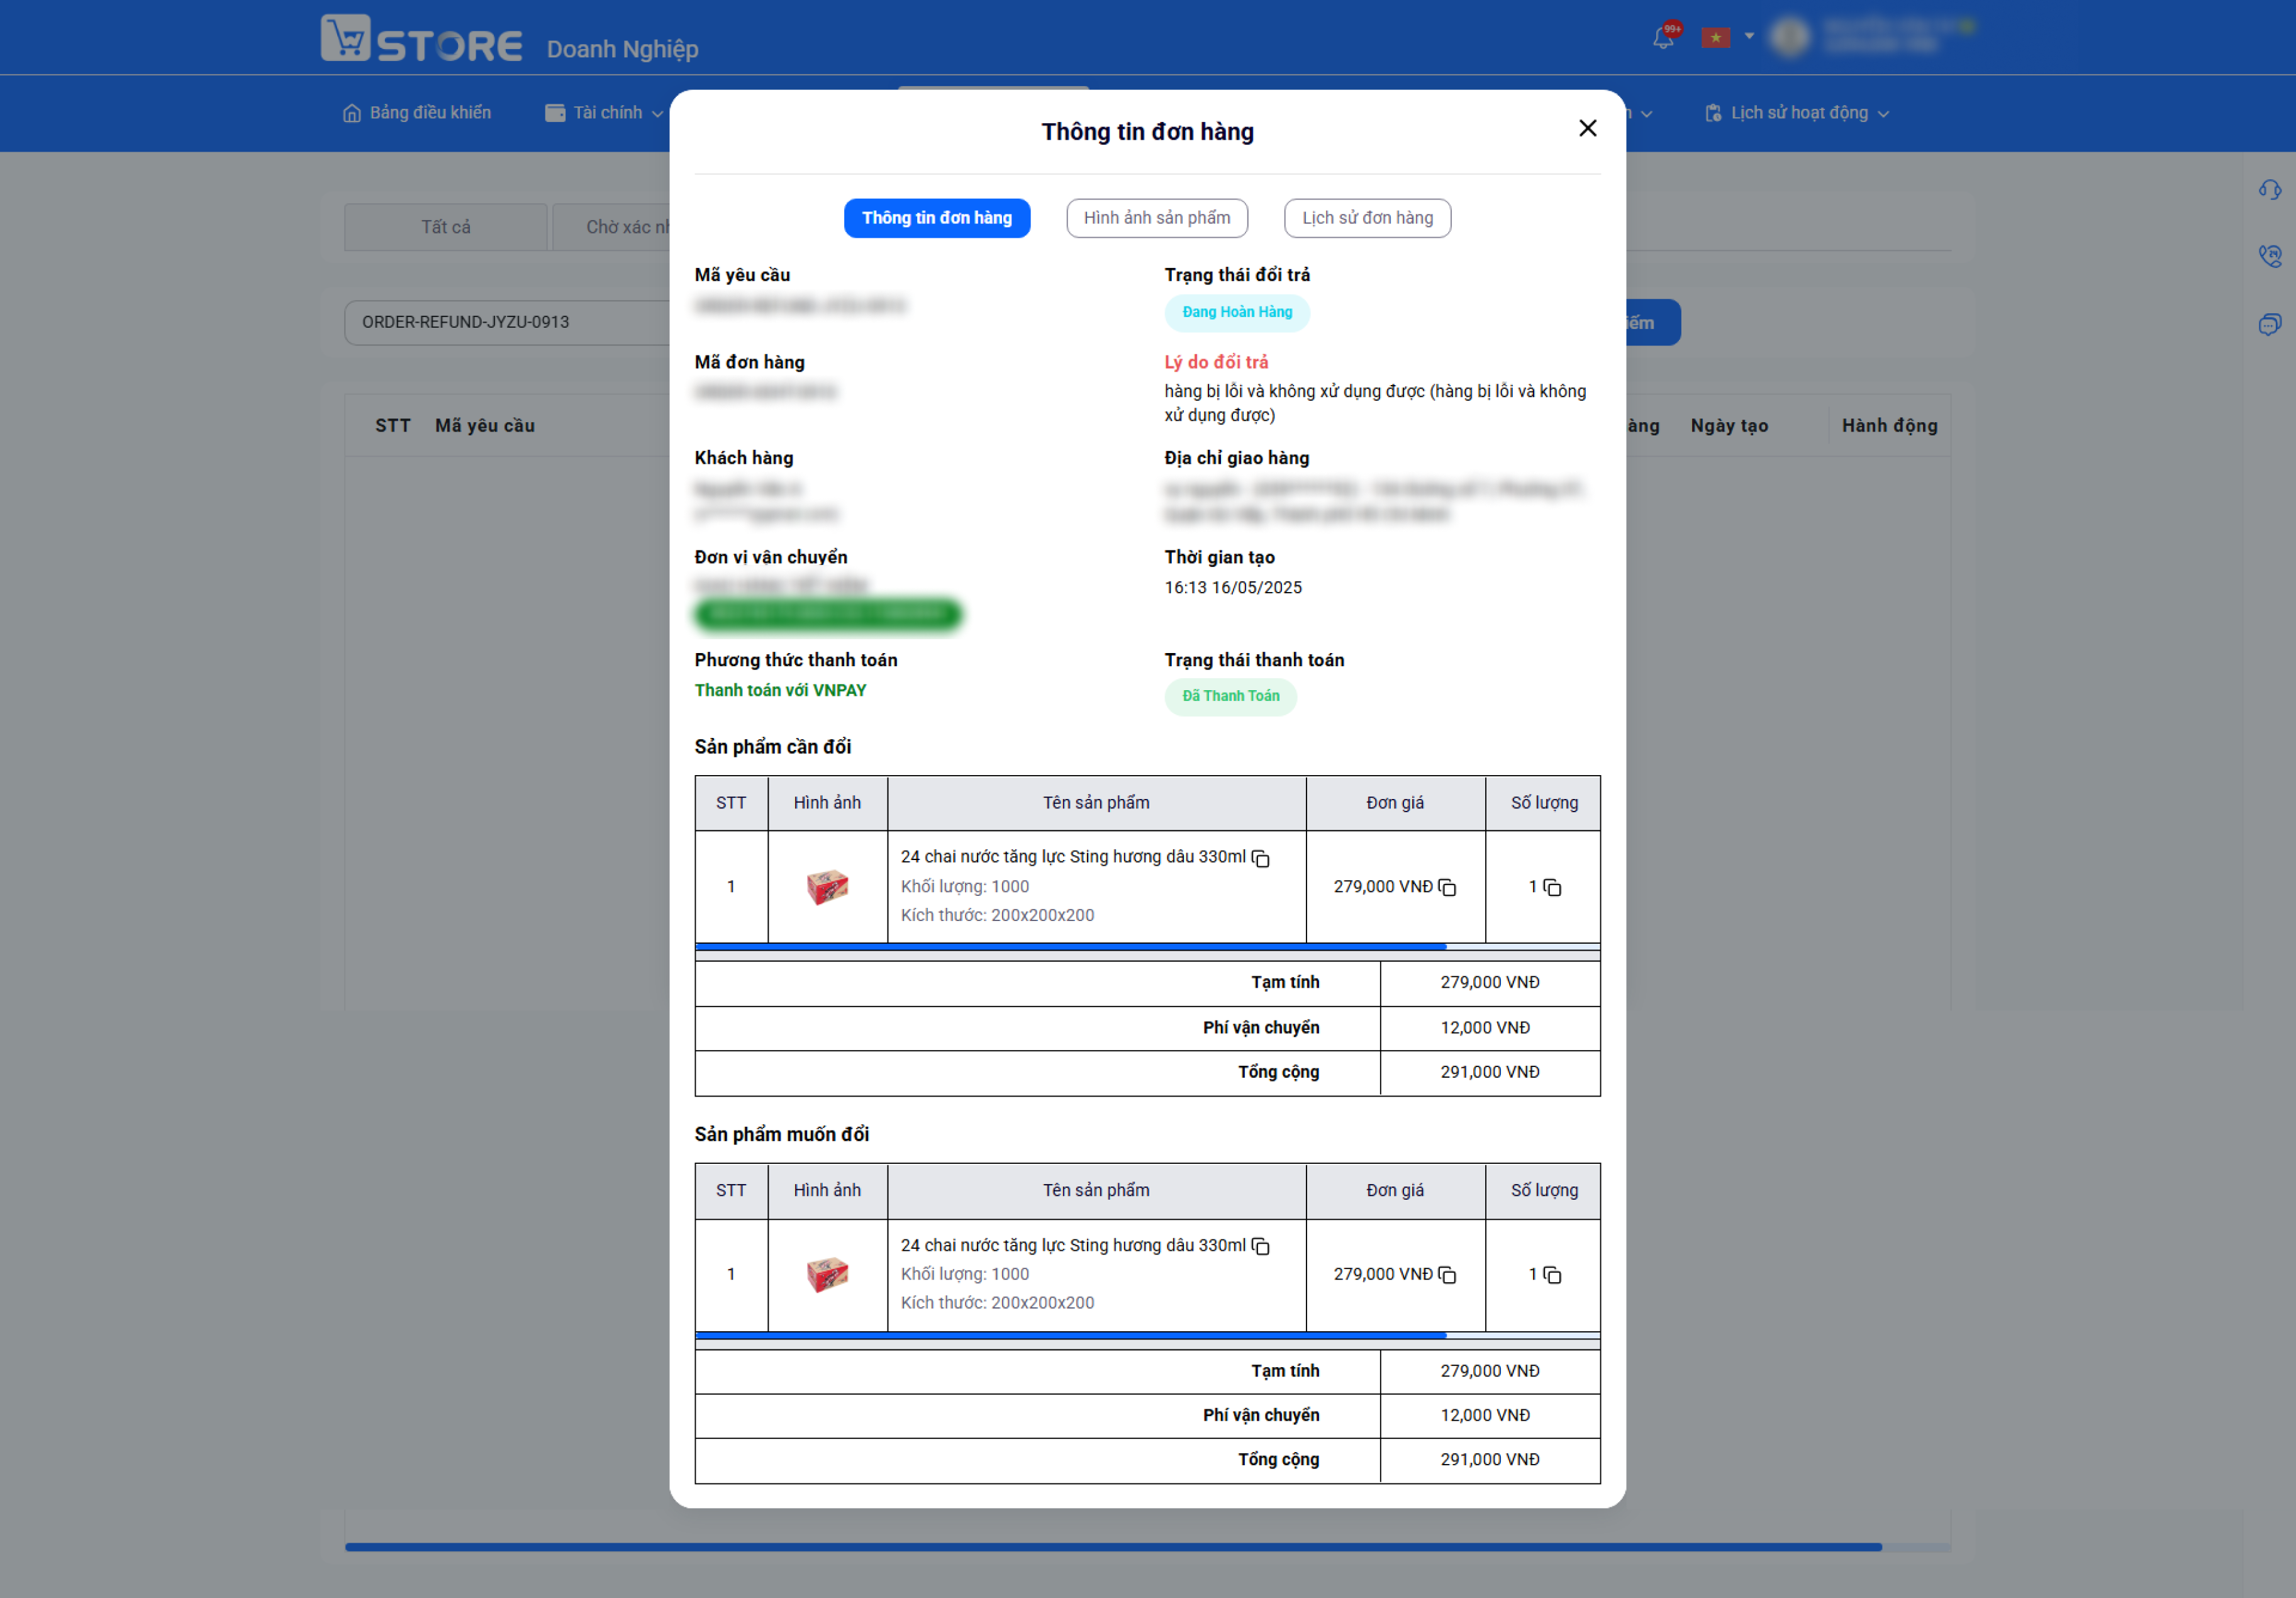The height and width of the screenshot is (1598, 2296).
Task: Open the notifications bell
Action: click(1663, 38)
